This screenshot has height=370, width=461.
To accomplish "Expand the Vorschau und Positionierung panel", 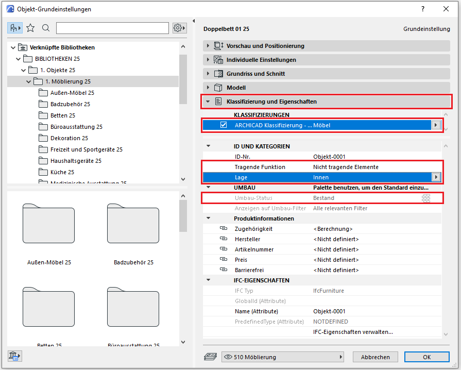I will (208, 46).
